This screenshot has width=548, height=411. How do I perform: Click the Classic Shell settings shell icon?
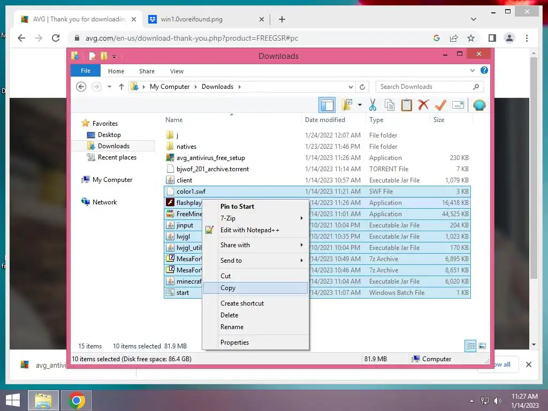479,105
